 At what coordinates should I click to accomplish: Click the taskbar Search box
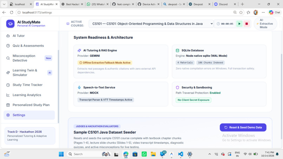pos(88,154)
